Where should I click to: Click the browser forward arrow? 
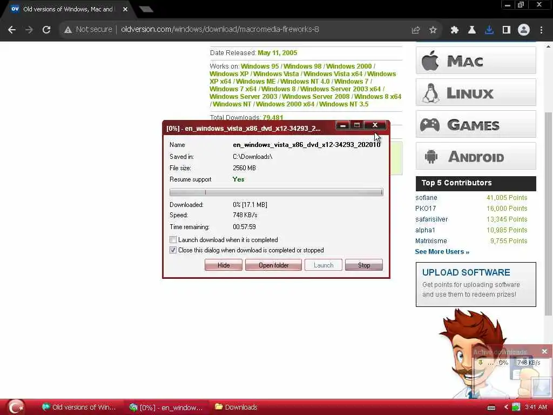pos(29,30)
